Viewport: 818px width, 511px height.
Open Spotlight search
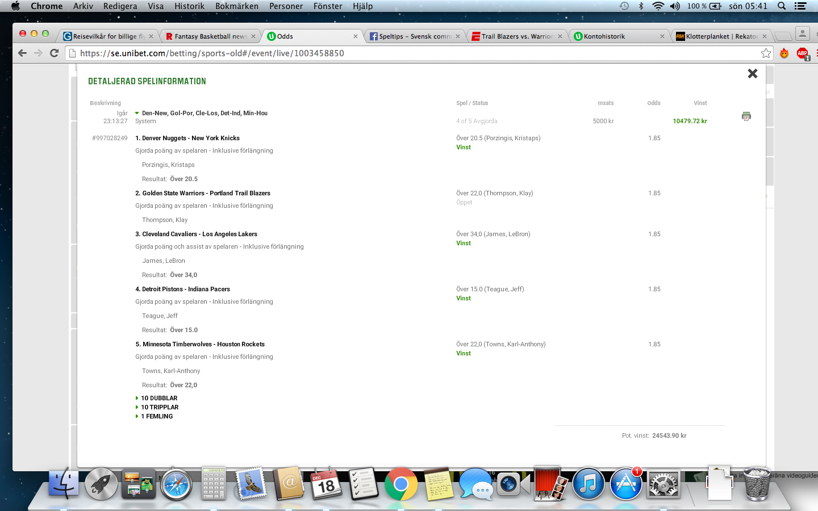[782, 6]
